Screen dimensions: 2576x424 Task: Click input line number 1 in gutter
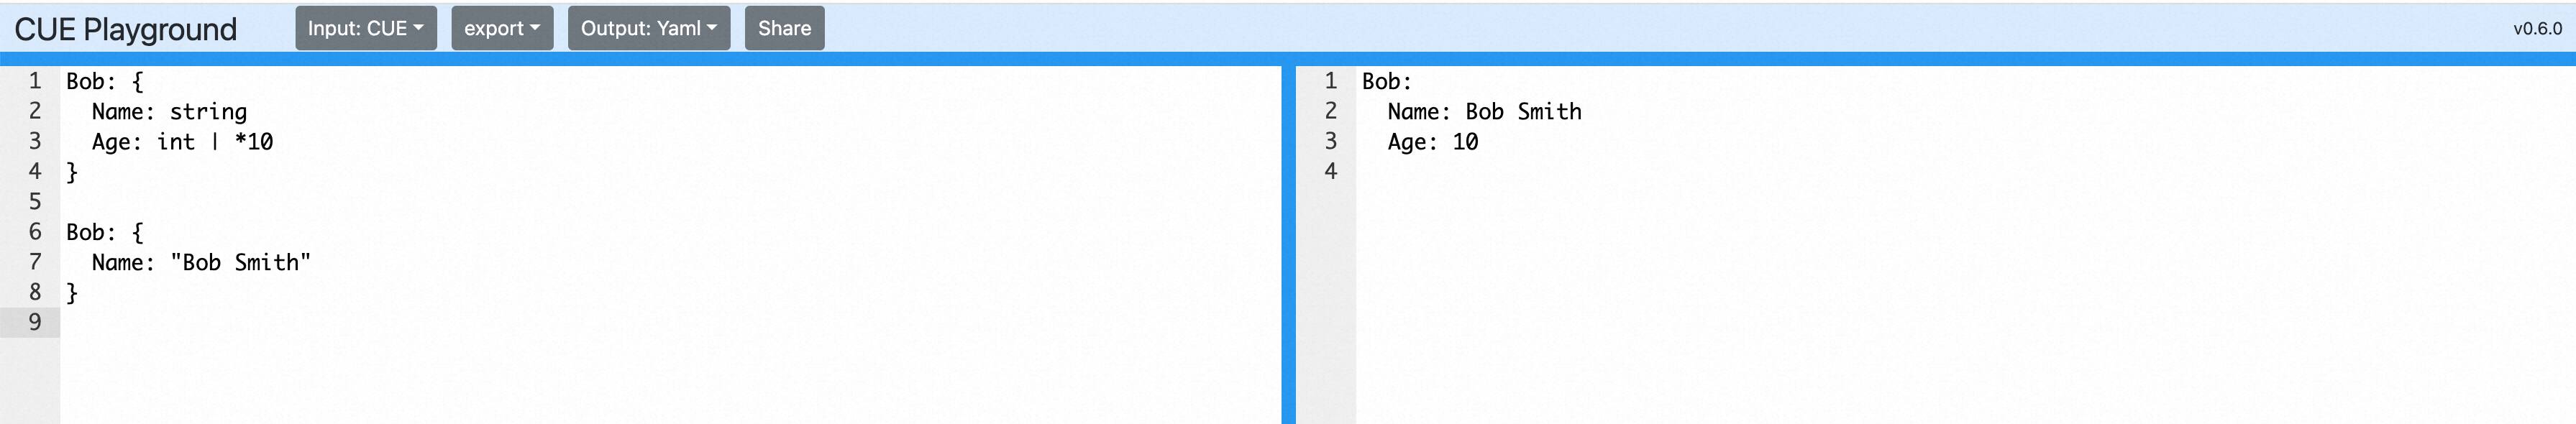(x=34, y=81)
